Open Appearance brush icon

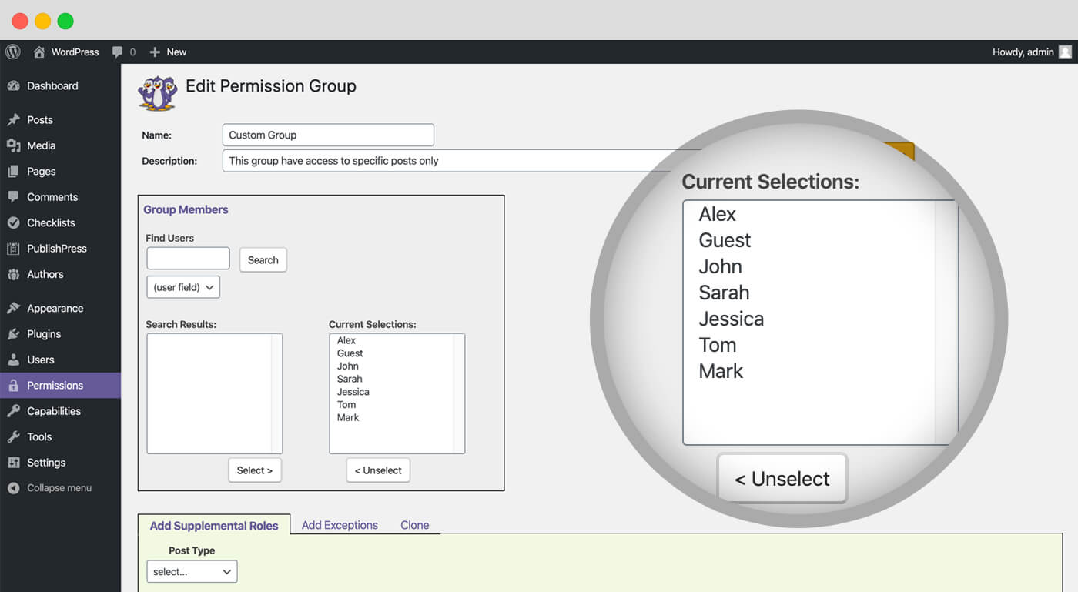tap(13, 308)
